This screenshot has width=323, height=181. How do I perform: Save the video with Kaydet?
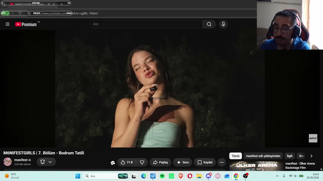(x=205, y=162)
